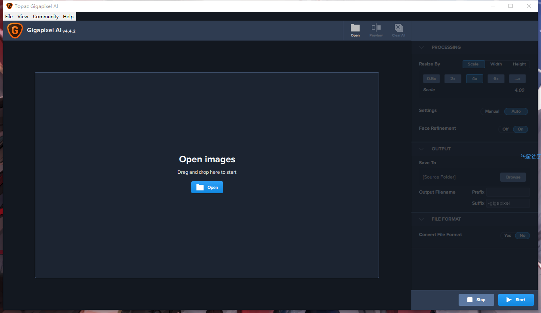Open the Community menu
Viewport: 541px width, 313px height.
(46, 17)
